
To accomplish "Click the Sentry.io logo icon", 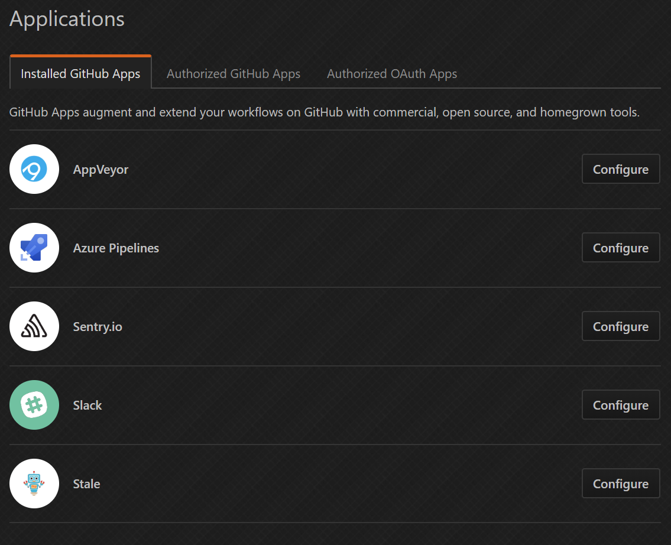I will 34,326.
